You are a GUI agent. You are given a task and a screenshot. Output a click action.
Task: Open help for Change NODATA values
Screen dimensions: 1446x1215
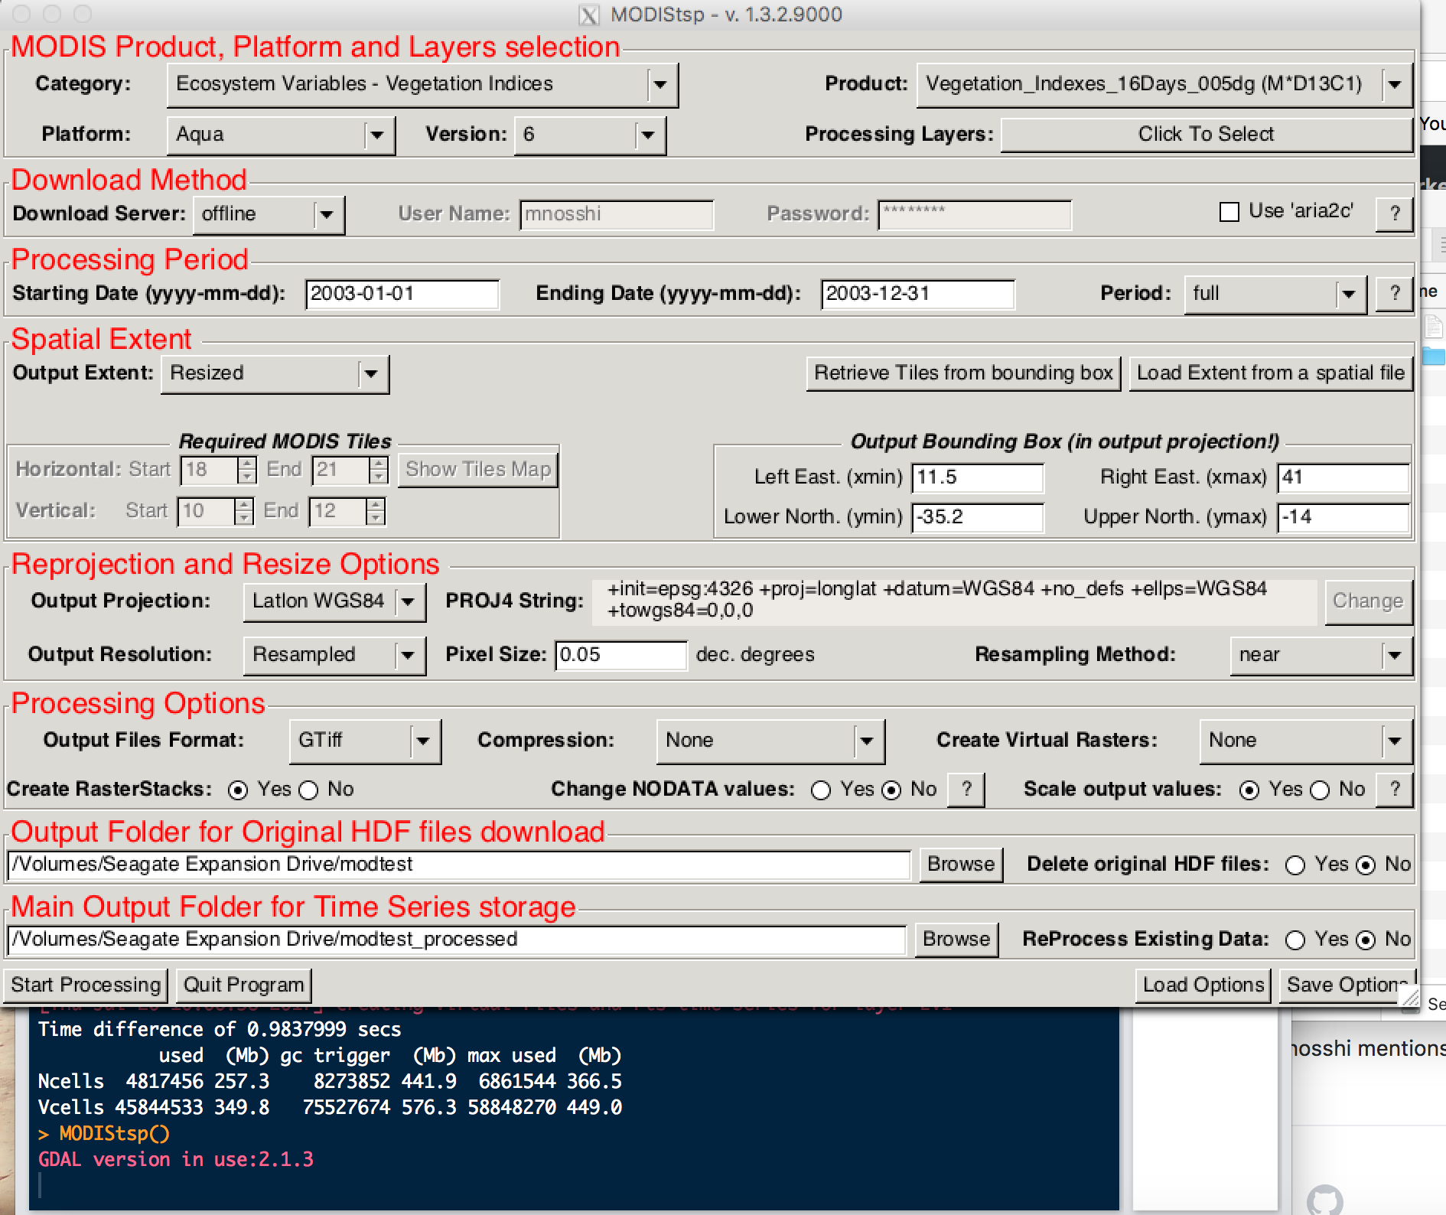tap(966, 789)
